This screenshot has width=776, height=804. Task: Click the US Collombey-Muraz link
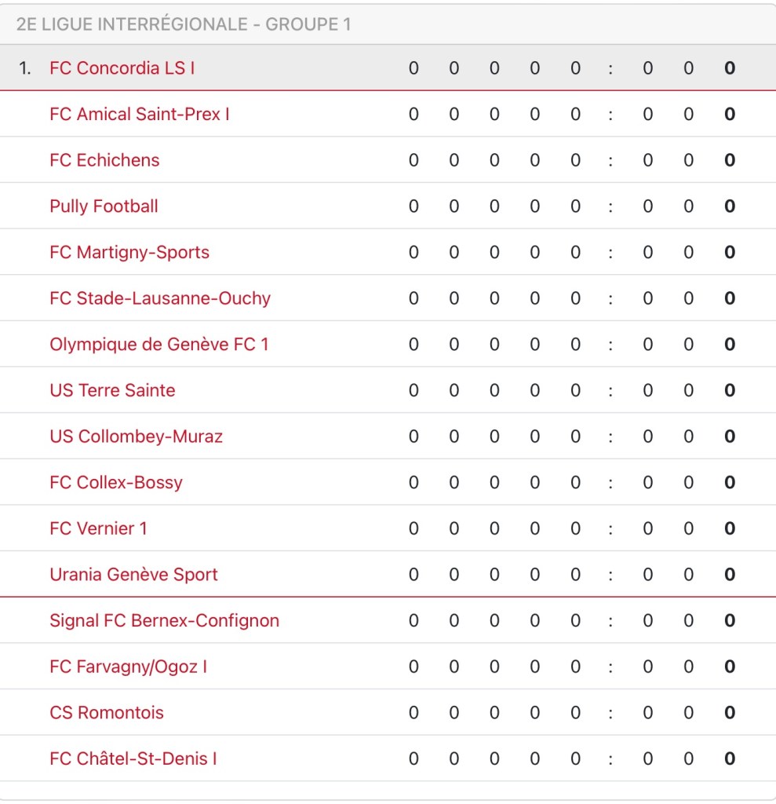[x=136, y=437]
